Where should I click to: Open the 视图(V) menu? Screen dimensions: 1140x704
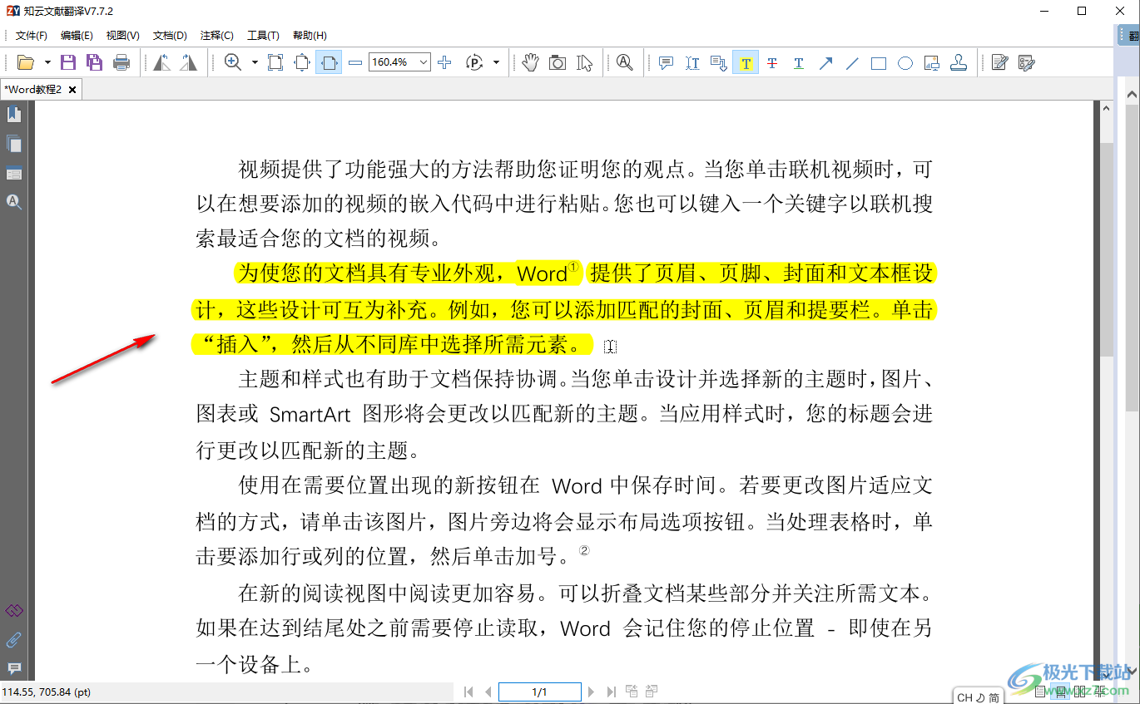coord(122,35)
